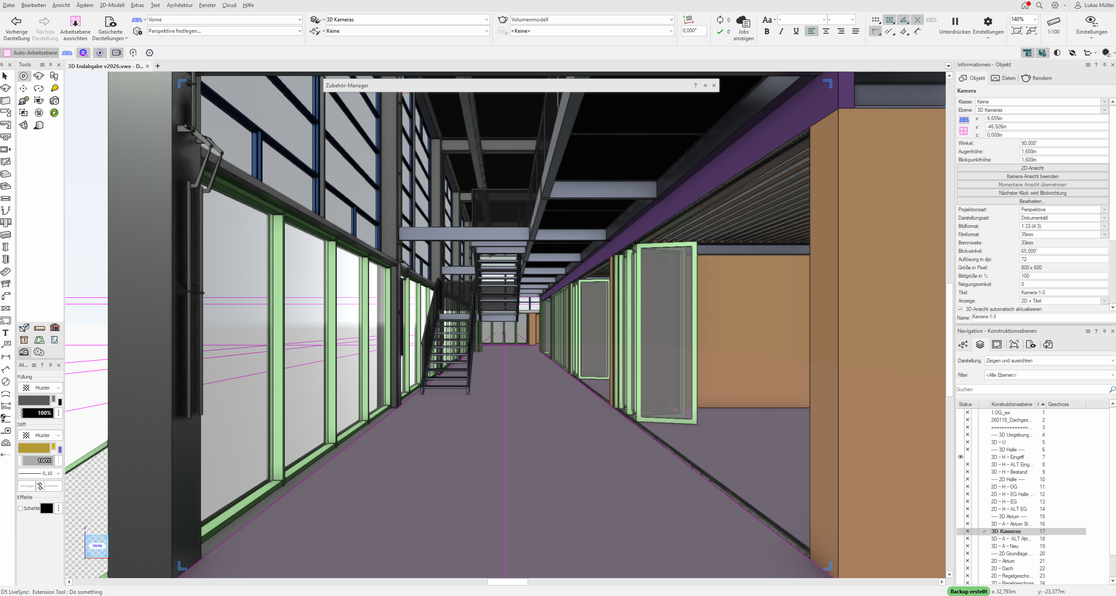The width and height of the screenshot is (1116, 596).
Task: Select the Text tool in toolbar
Action: pyautogui.click(x=6, y=333)
